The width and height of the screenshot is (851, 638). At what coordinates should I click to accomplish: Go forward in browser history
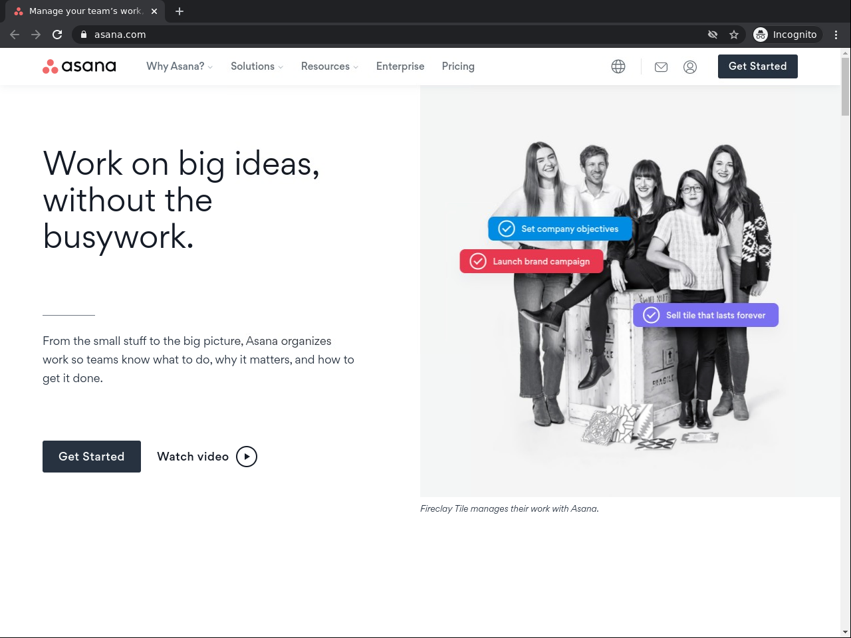pyautogui.click(x=36, y=35)
